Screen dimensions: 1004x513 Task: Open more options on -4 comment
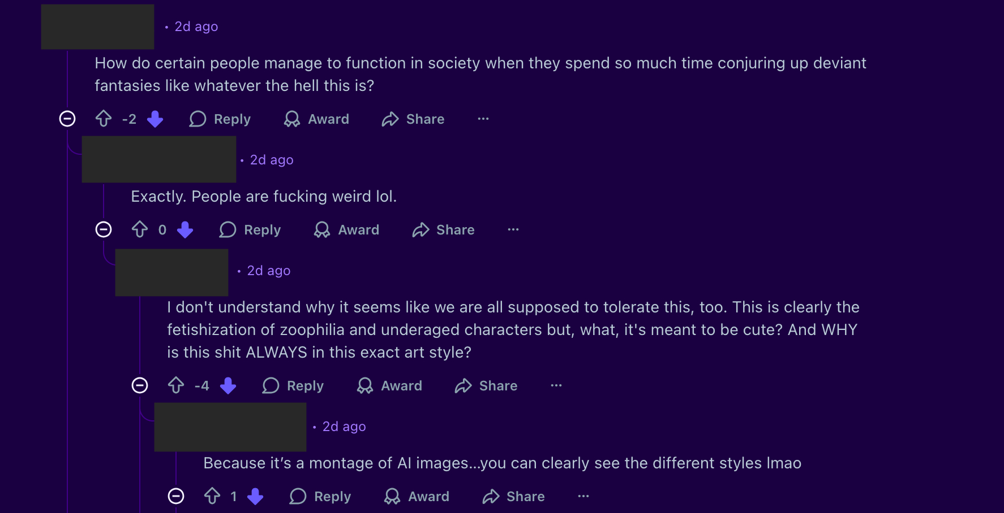[x=556, y=385]
